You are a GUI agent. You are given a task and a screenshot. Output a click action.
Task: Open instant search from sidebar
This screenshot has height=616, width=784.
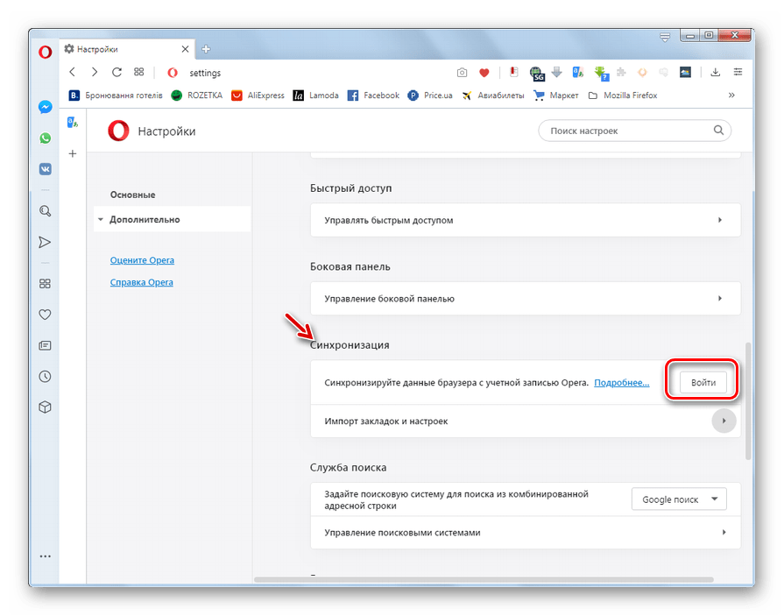click(x=45, y=211)
